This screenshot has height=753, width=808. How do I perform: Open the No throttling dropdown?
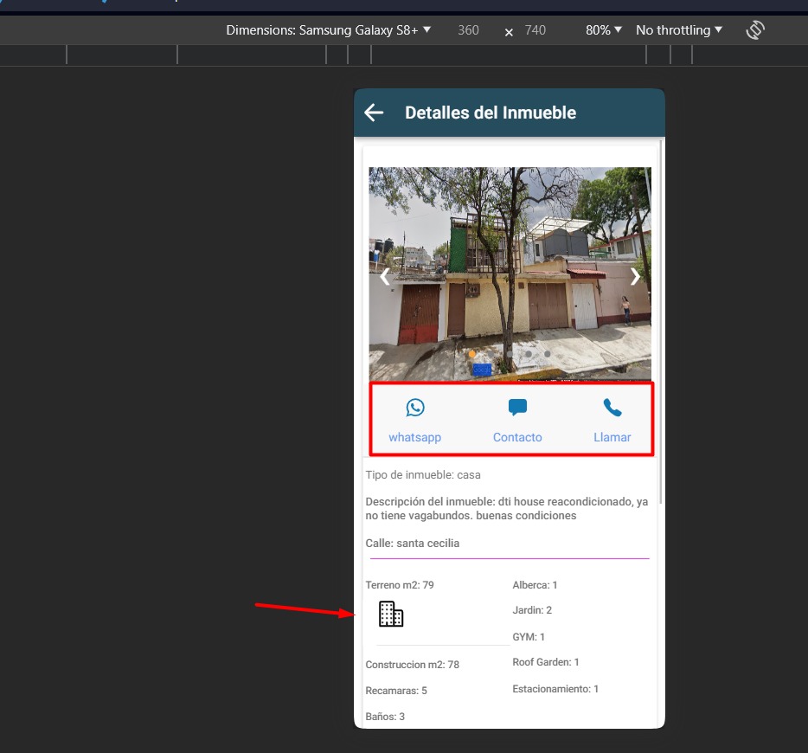678,30
